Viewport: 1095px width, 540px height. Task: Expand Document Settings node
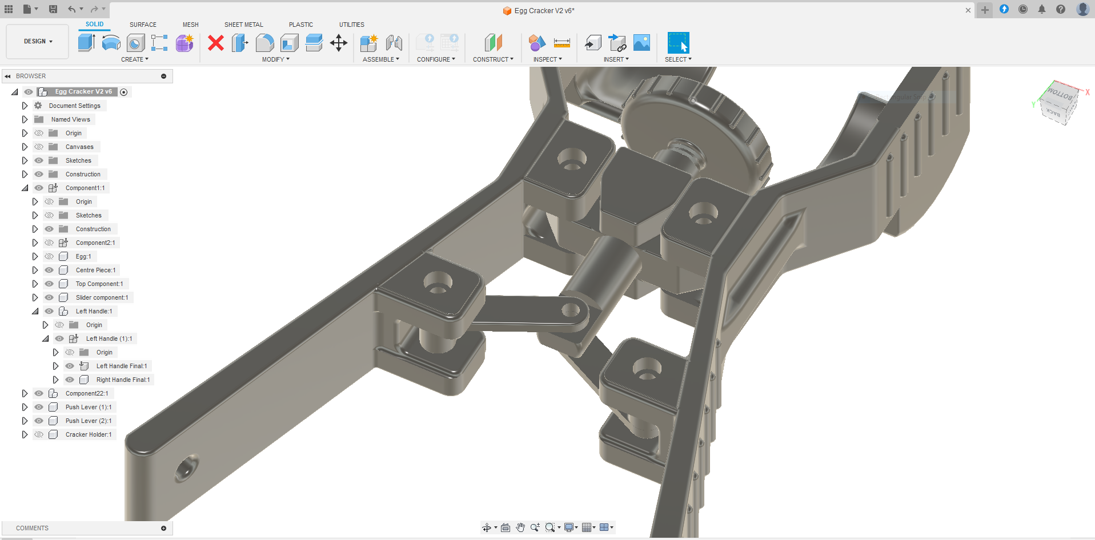pyautogui.click(x=25, y=106)
